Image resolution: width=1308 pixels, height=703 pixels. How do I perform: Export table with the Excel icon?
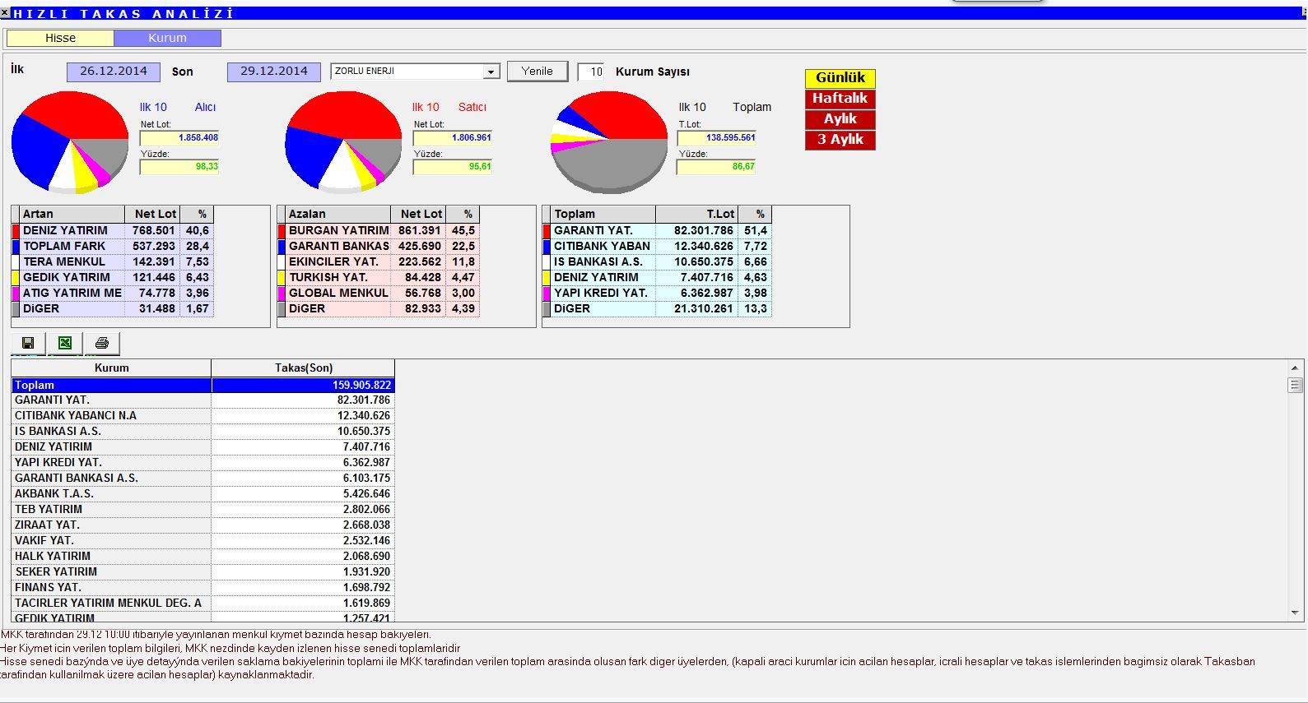coord(65,343)
